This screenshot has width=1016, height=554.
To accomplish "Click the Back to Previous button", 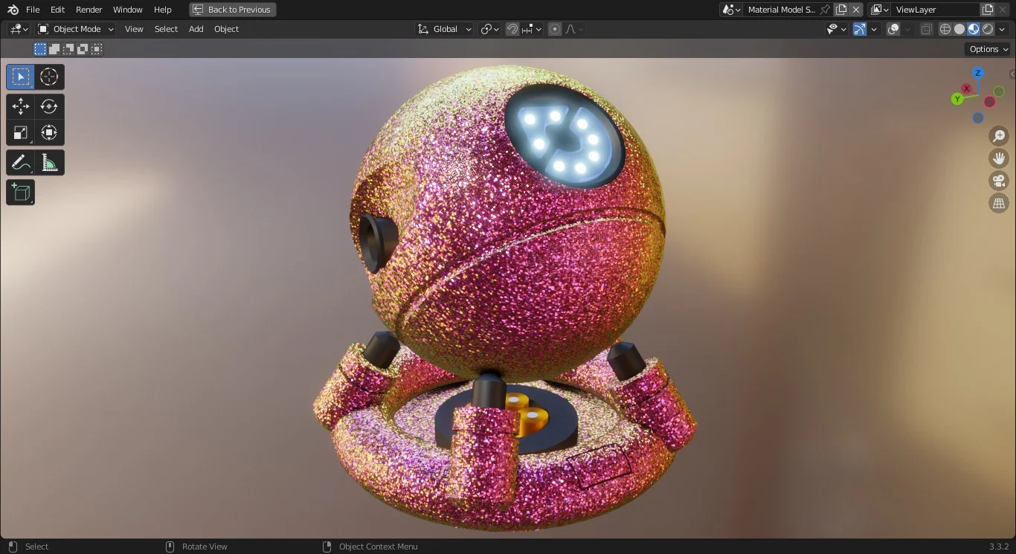I will coord(233,10).
